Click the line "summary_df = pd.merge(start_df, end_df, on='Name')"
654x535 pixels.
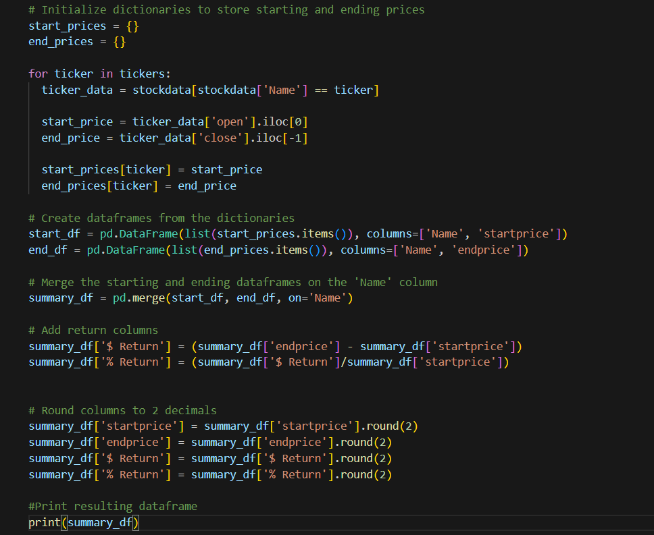191,298
